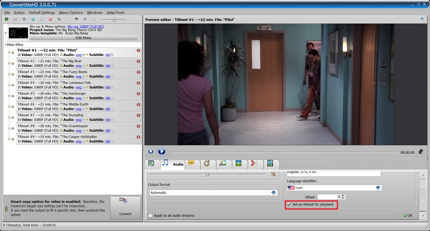Open Audio dropdown arrow for Titleset #1

pos(84,55)
